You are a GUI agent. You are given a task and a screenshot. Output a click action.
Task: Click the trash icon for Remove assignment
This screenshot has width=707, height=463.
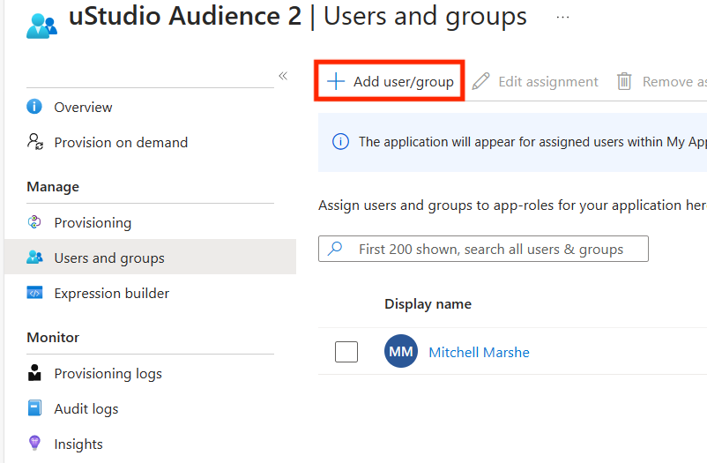(x=624, y=81)
